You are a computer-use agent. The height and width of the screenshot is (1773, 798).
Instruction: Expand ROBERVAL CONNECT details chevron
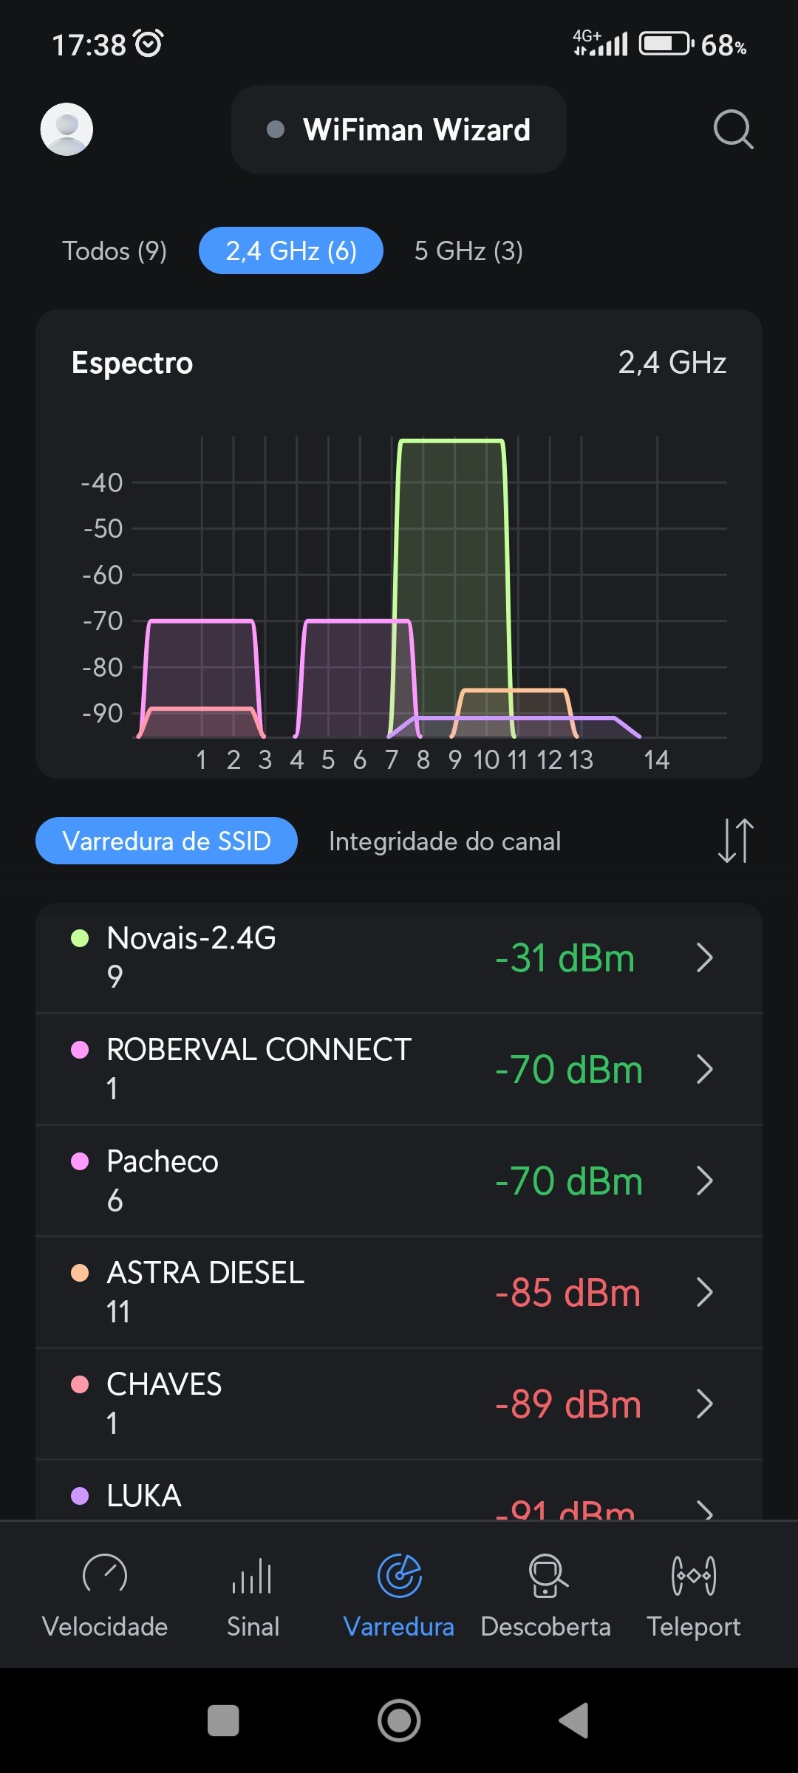tap(705, 1069)
